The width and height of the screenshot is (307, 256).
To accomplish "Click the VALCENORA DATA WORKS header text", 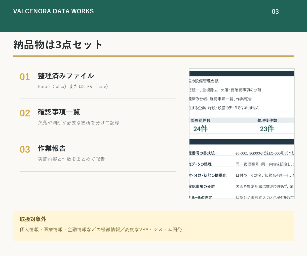I will pos(53,11).
